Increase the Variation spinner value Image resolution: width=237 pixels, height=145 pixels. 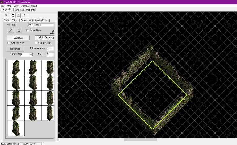[31, 53]
